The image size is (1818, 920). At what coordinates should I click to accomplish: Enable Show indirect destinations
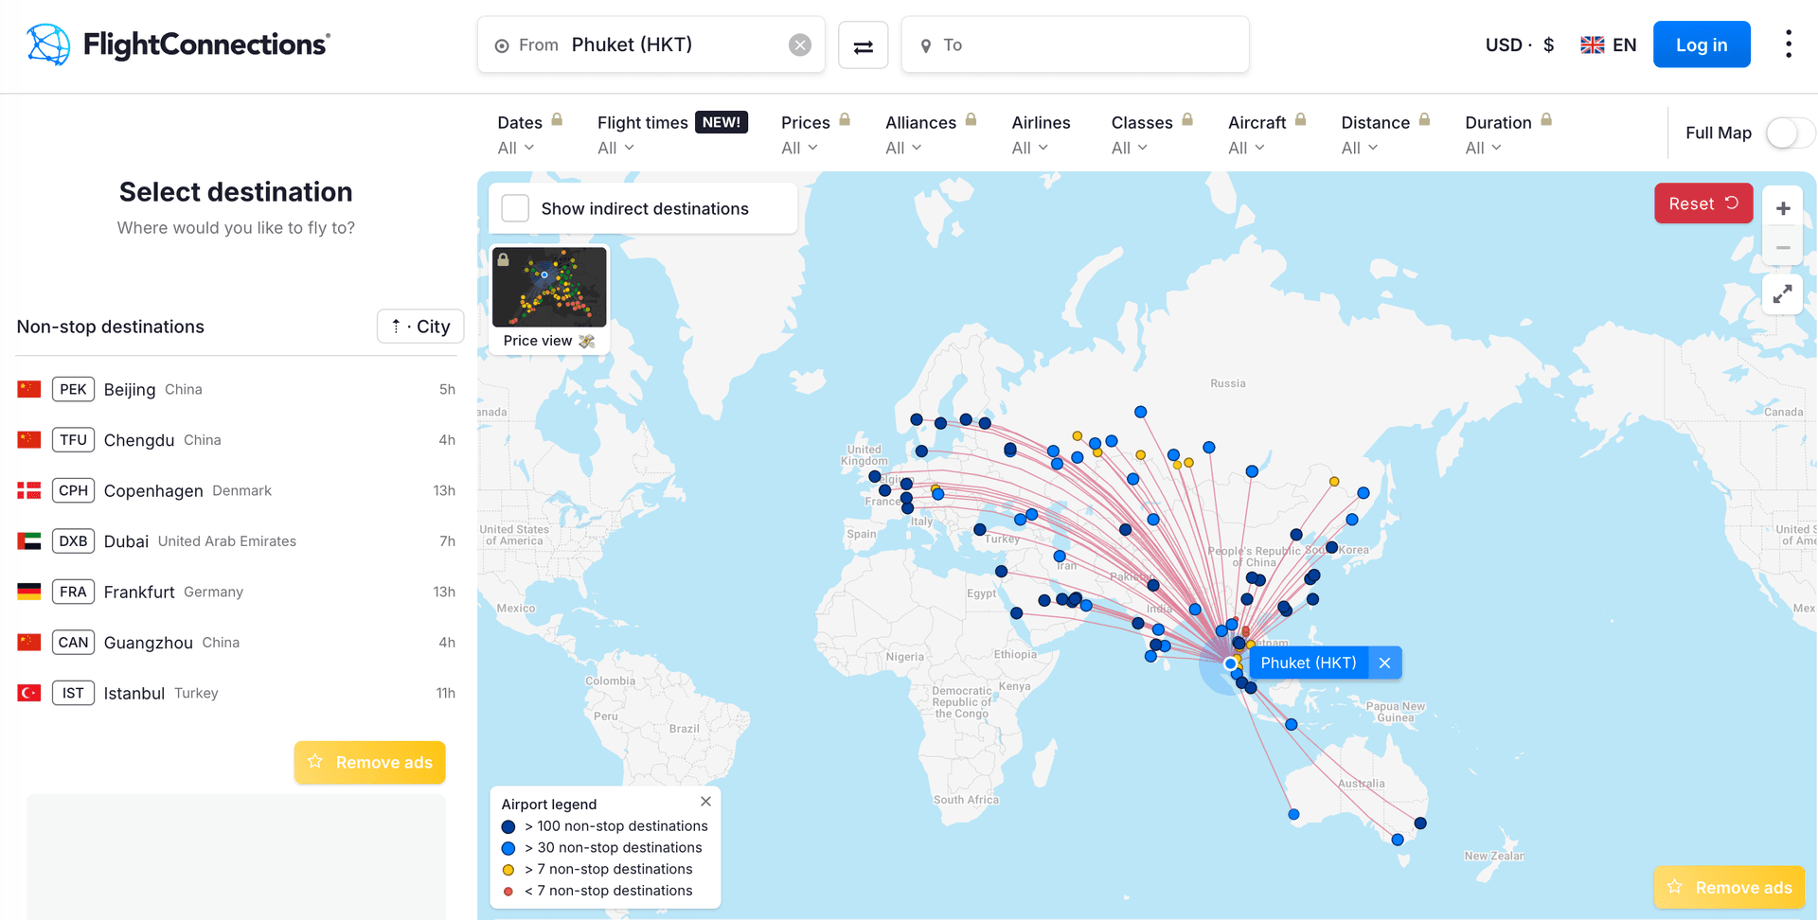coord(515,208)
